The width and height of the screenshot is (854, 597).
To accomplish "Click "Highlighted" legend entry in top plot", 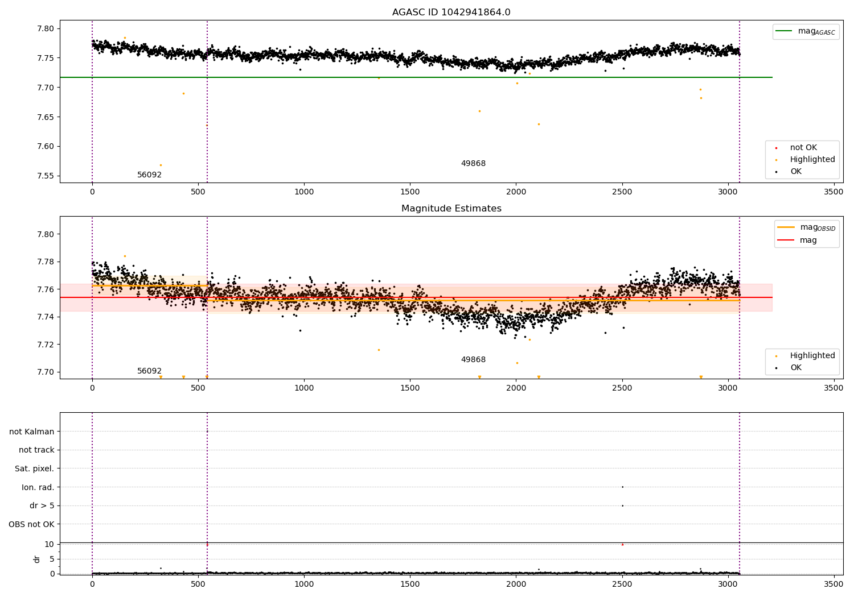I will coord(804,160).
